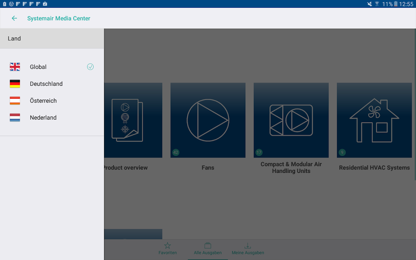Click the Product overview caption
Screen dimensions: 416x260
126,168
